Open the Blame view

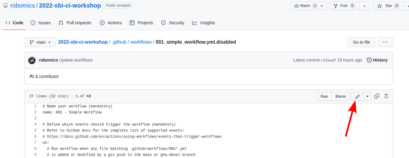[x=340, y=97]
